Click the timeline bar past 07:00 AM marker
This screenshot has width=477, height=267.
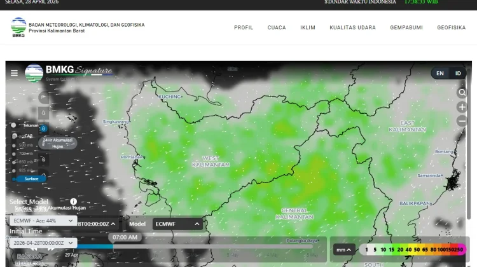click(213, 247)
